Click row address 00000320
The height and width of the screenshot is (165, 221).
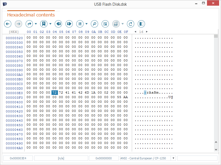coord(14,38)
